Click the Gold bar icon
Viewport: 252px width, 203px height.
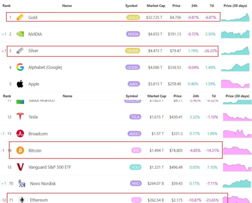coord(20,17)
